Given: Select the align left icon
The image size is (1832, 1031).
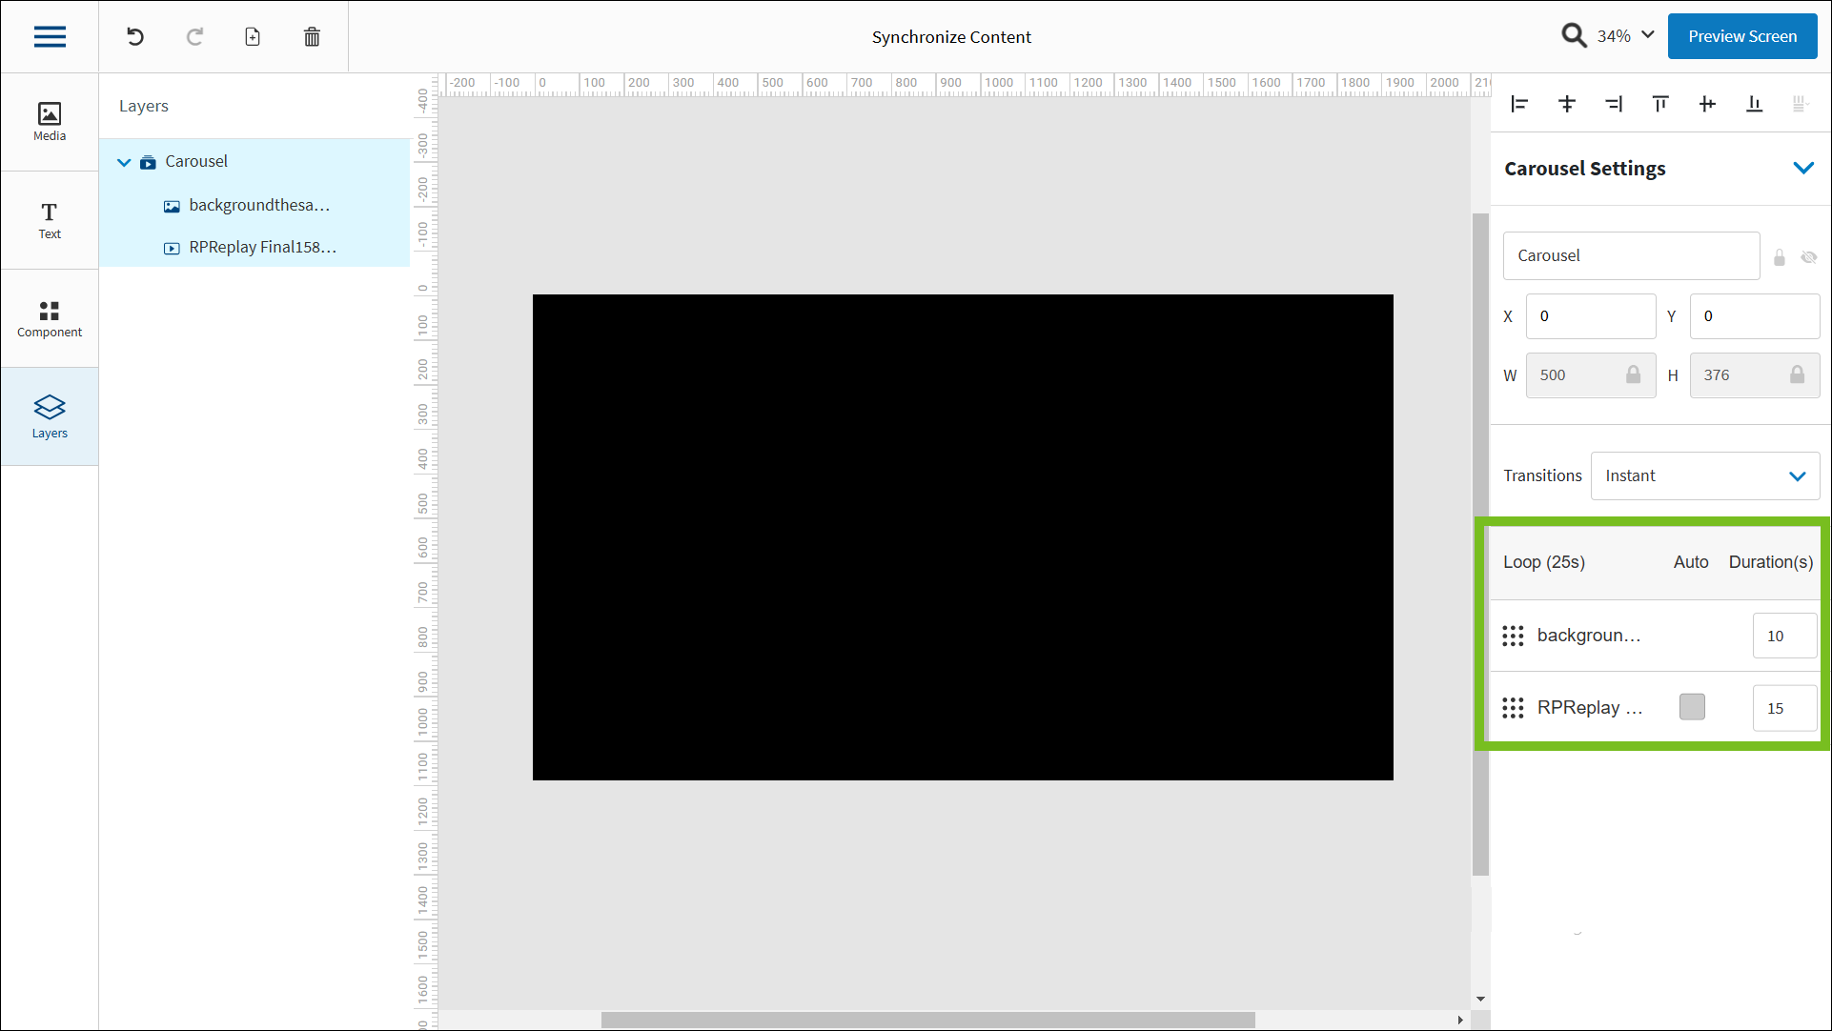Looking at the screenshot, I should (x=1518, y=104).
